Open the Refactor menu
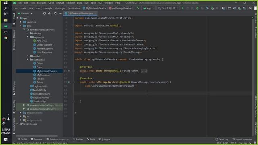The width and height of the screenshot is (258, 145). point(71,3)
